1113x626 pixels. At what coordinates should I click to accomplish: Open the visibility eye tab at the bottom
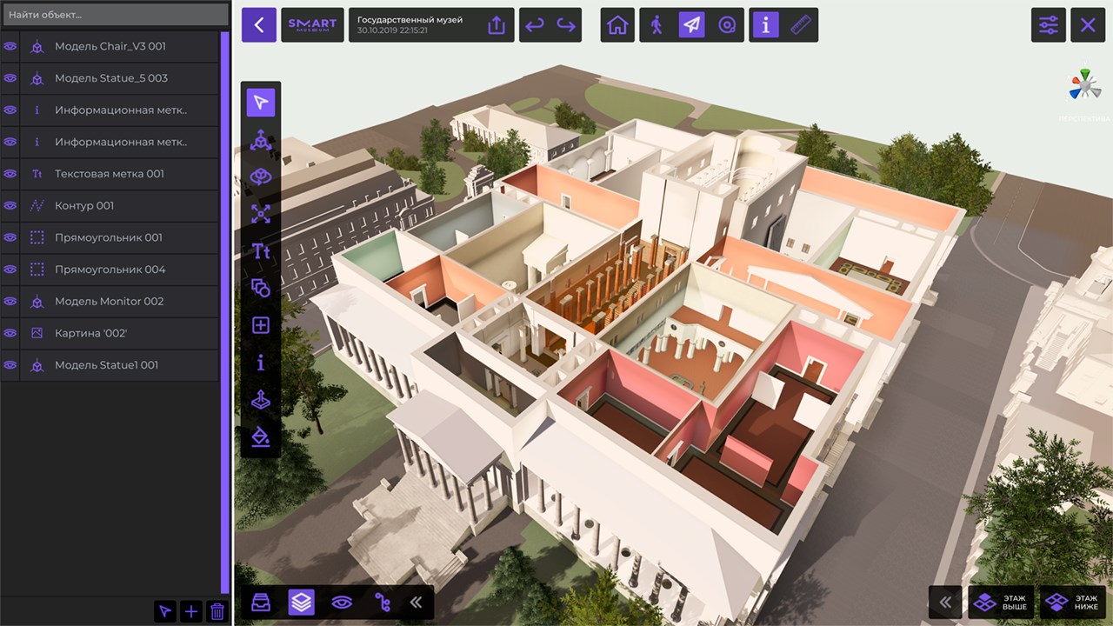(342, 602)
